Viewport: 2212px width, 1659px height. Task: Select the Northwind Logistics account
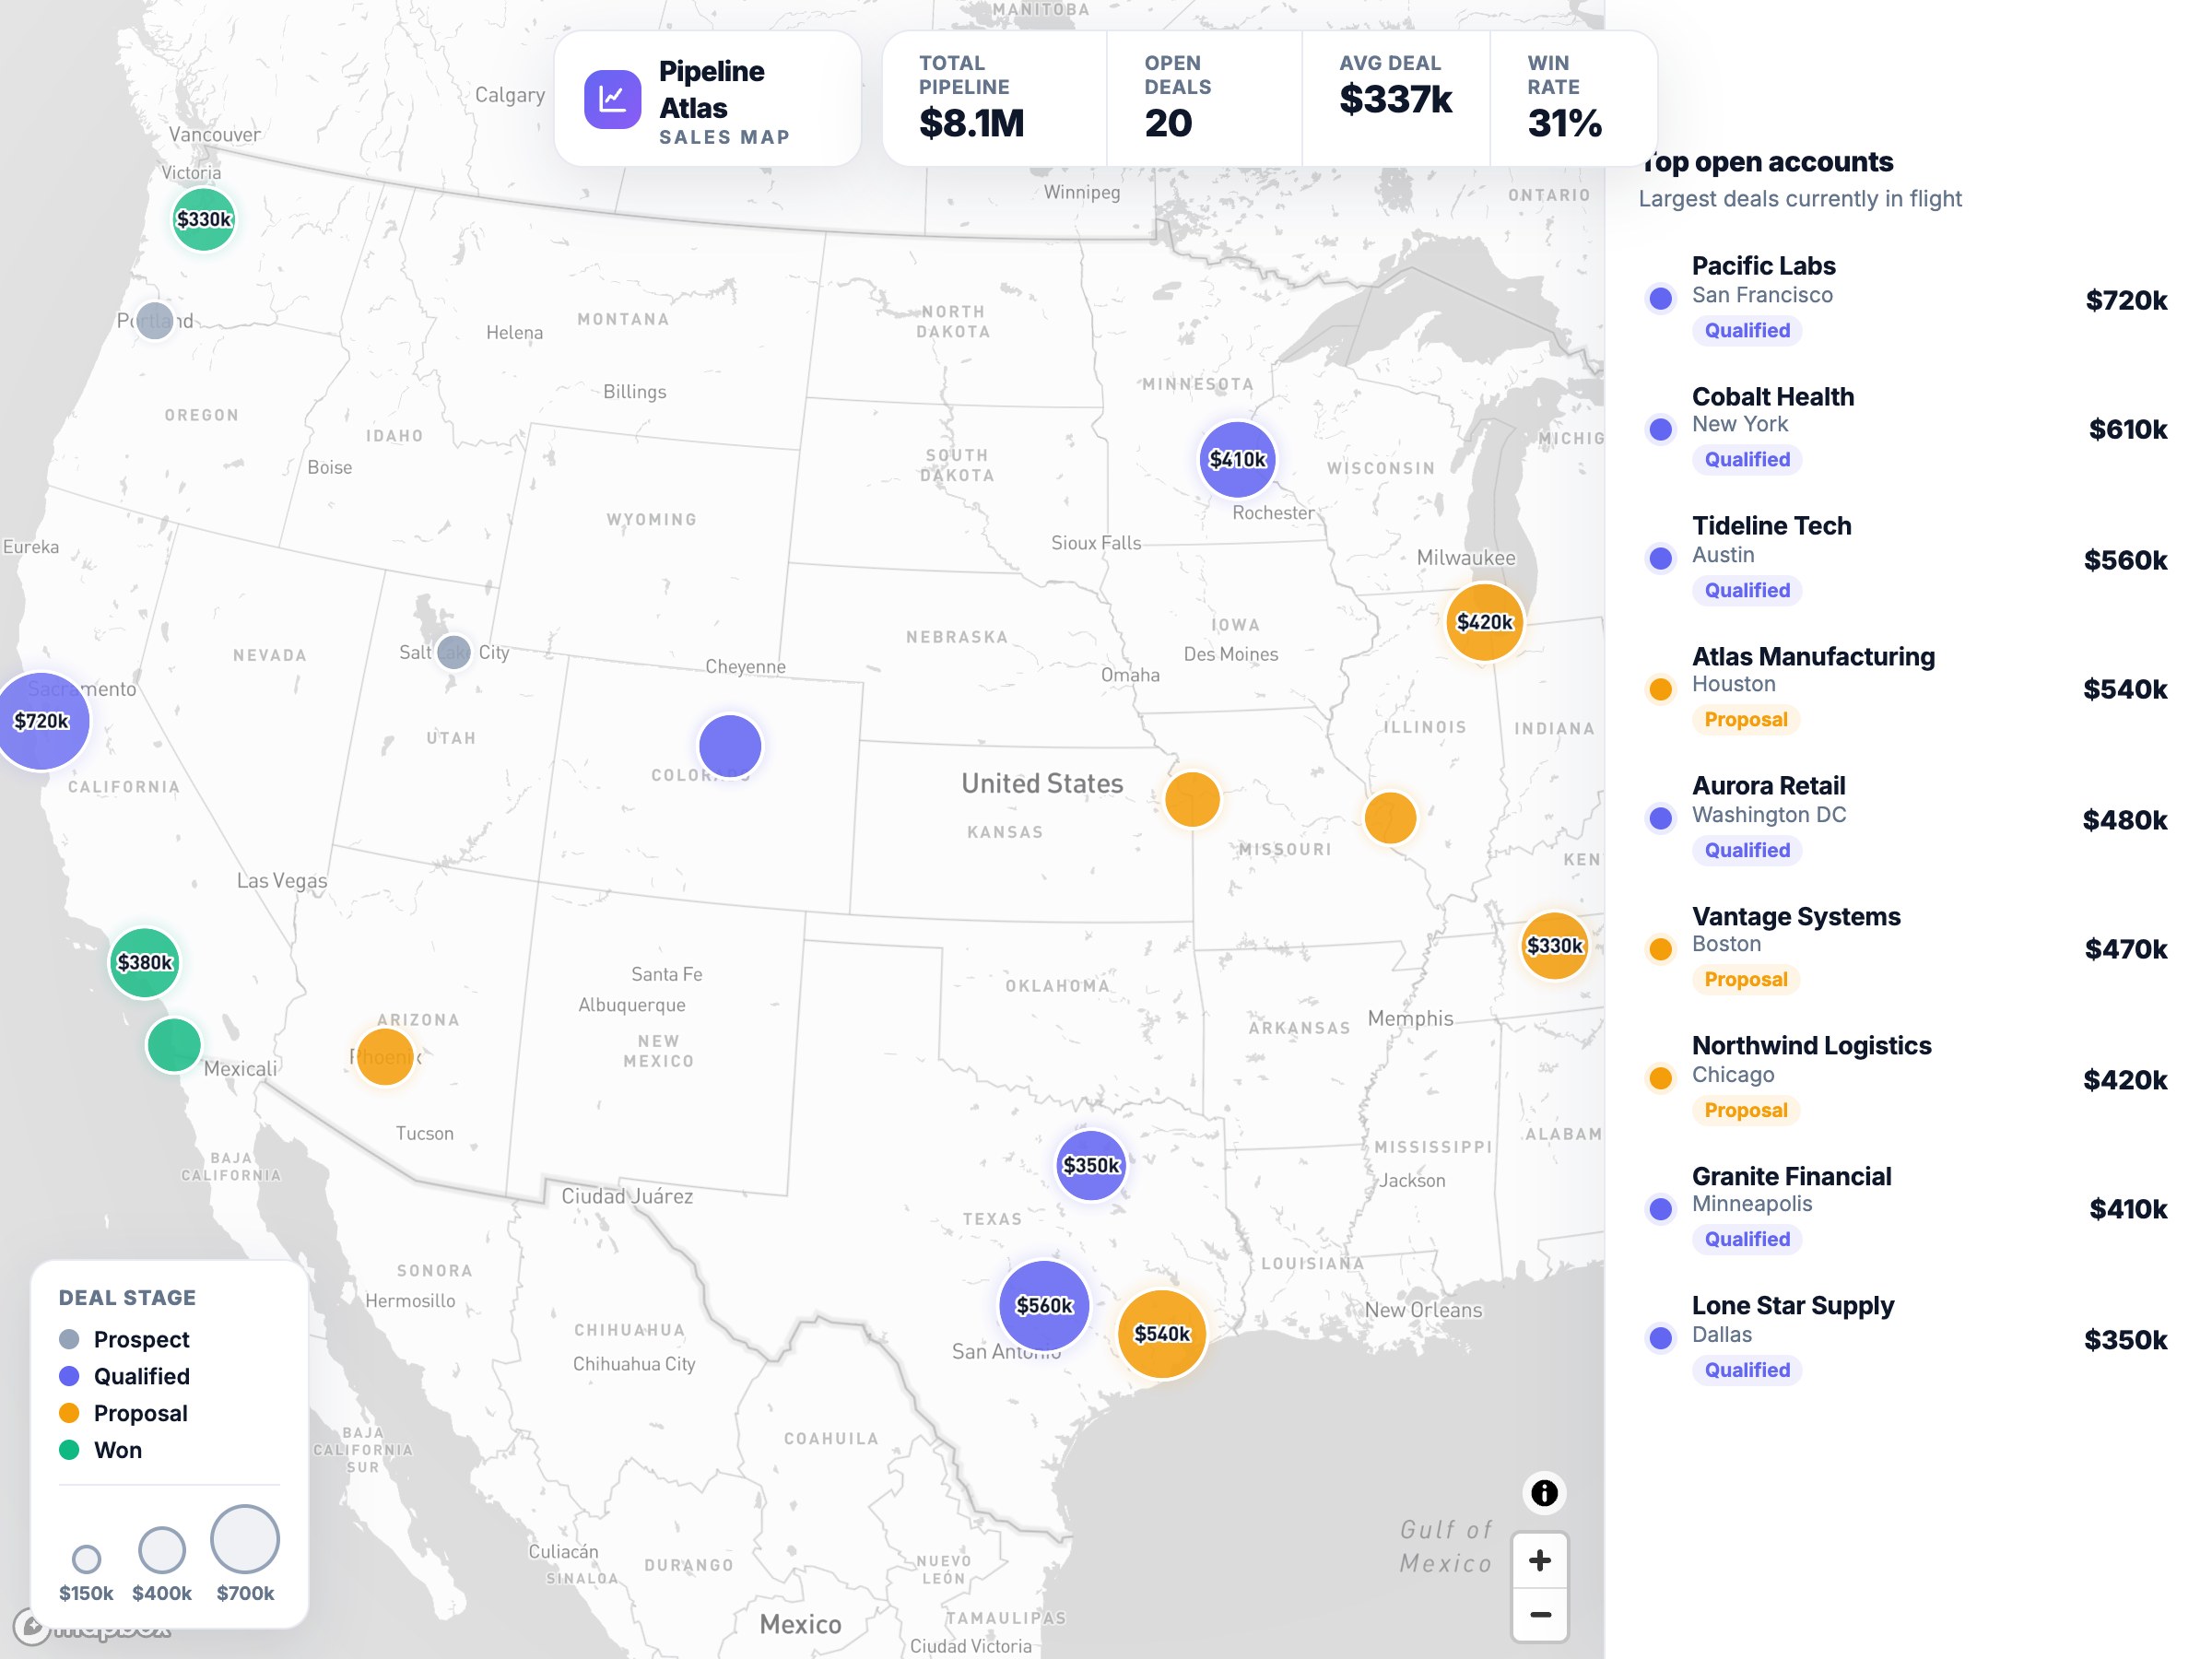pos(1906,1078)
